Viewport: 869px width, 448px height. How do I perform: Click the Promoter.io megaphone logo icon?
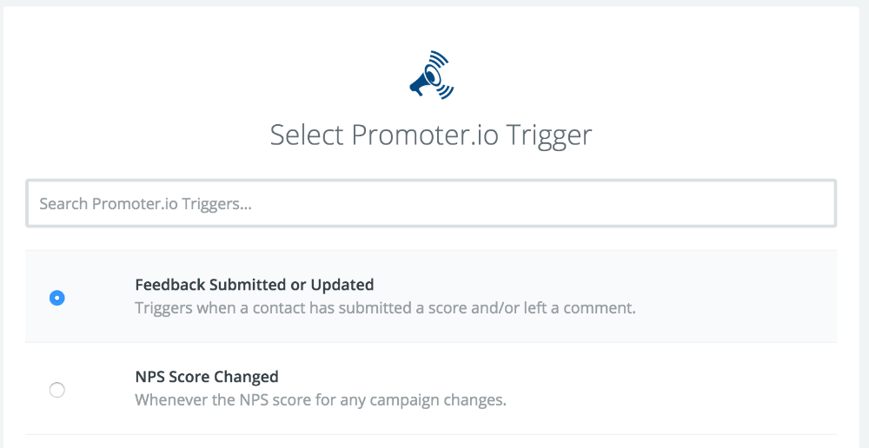pos(430,76)
